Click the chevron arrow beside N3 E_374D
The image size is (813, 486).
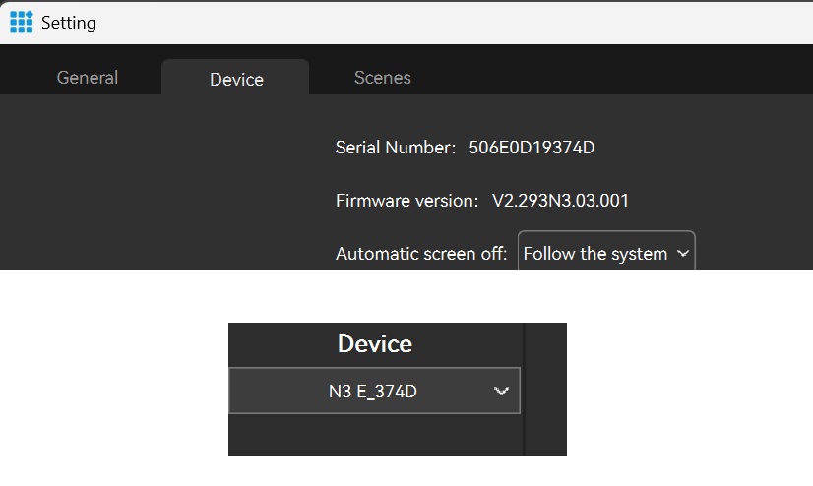click(501, 391)
